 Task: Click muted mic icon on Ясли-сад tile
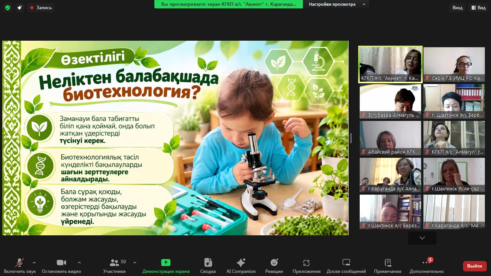point(427,189)
